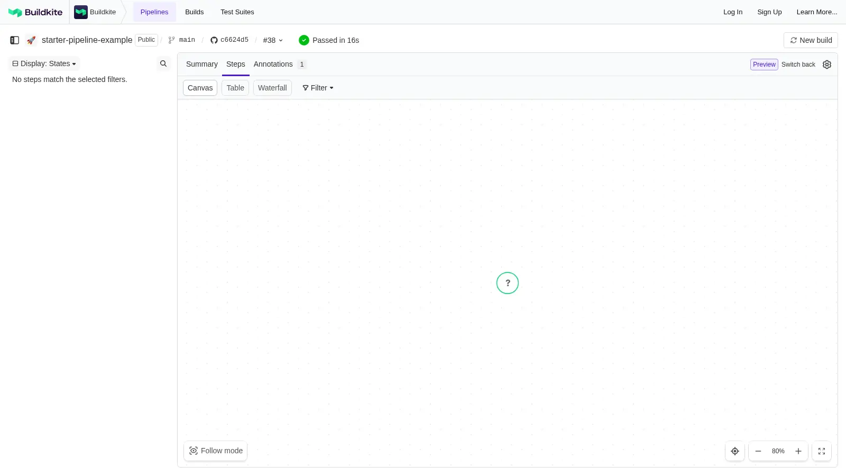This screenshot has height=476, width=846.
Task: Click 'No steps match the selected filters.' text
Action: click(70, 79)
